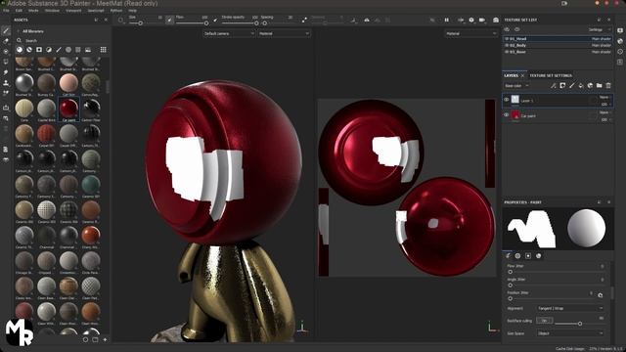Change Layer 1 blending mode dropdown
Viewport: 626px width, 352px height.
[x=605, y=97]
